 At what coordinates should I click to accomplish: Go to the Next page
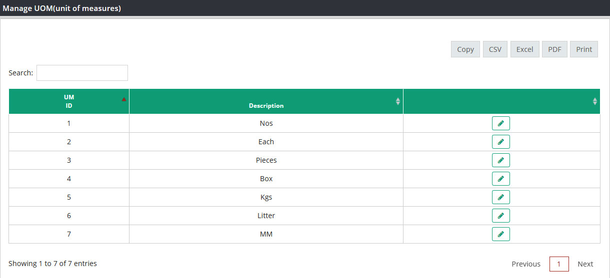[x=585, y=264]
